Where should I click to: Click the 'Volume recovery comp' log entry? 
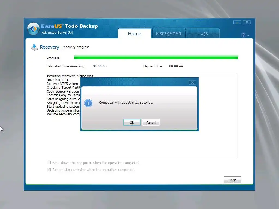pyautogui.click(x=63, y=114)
